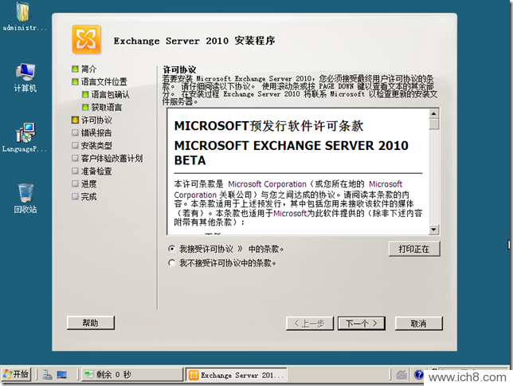Switch to Exchange Server 201... taskbar item

coord(237,375)
